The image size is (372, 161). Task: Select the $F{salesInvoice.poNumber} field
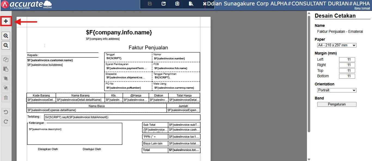124,88
